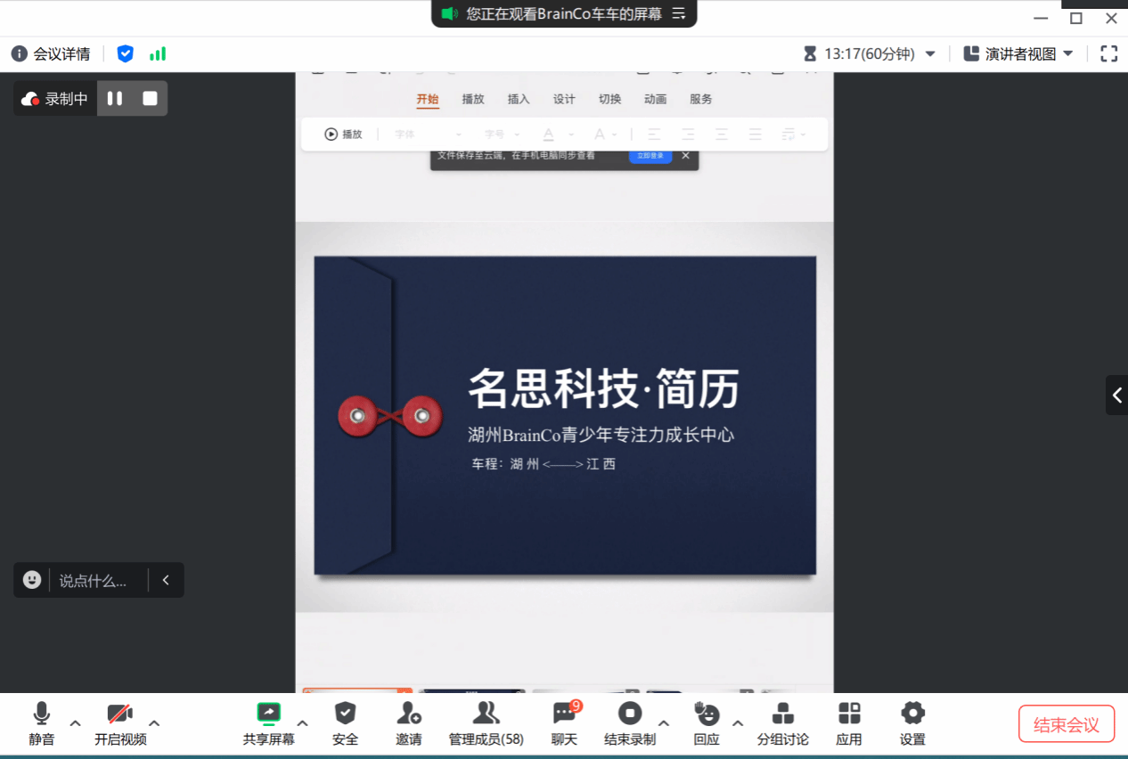Click the mute microphone icon
Image resolution: width=1128 pixels, height=759 pixels.
point(41,714)
